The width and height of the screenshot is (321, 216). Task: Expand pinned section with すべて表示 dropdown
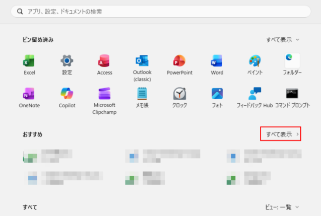pos(283,40)
